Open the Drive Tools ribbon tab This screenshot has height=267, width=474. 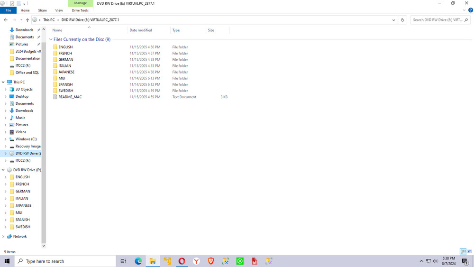80,10
